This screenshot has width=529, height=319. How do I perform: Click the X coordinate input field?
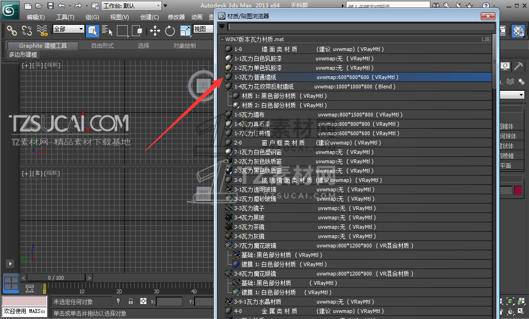click(x=169, y=302)
